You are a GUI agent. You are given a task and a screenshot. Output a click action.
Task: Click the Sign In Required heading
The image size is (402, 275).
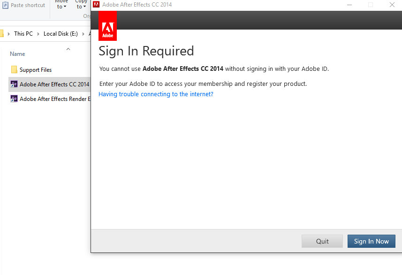click(x=146, y=51)
